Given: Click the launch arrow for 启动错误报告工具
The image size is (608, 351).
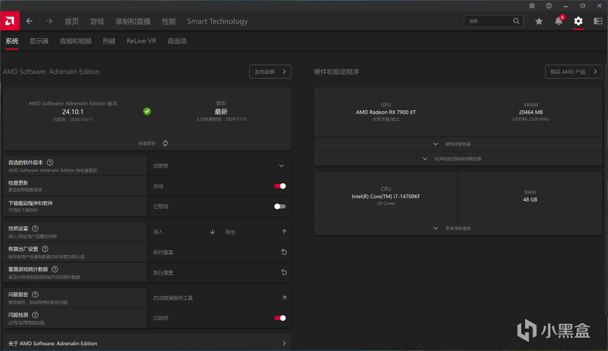Looking at the screenshot, I should tap(284, 298).
